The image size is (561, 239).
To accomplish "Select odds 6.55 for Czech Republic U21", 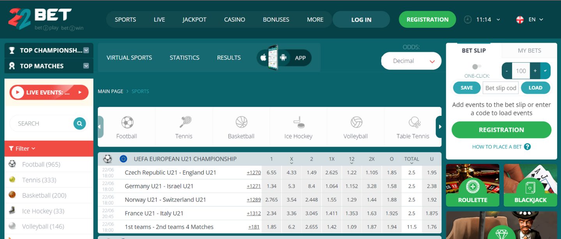I will (x=271, y=173).
